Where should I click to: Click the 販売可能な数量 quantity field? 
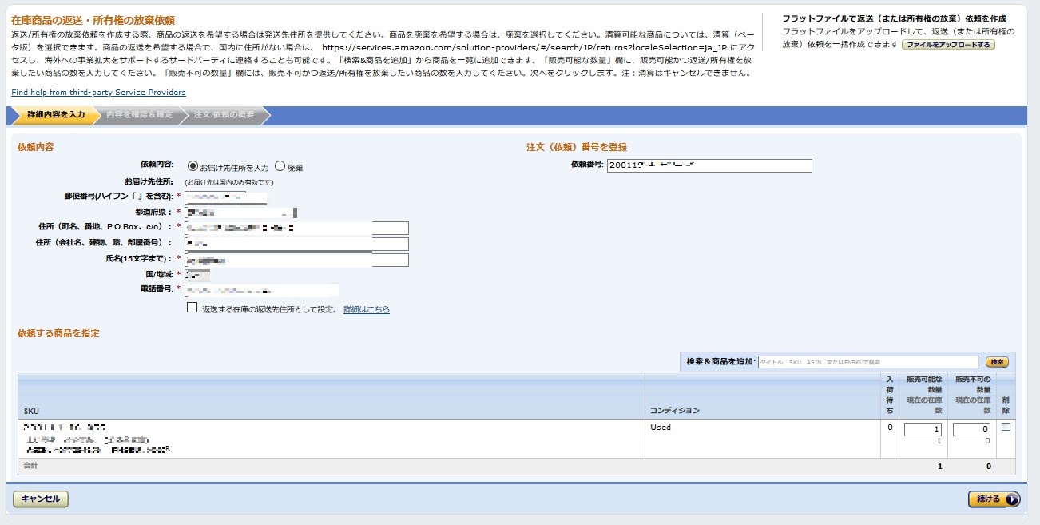pos(923,430)
